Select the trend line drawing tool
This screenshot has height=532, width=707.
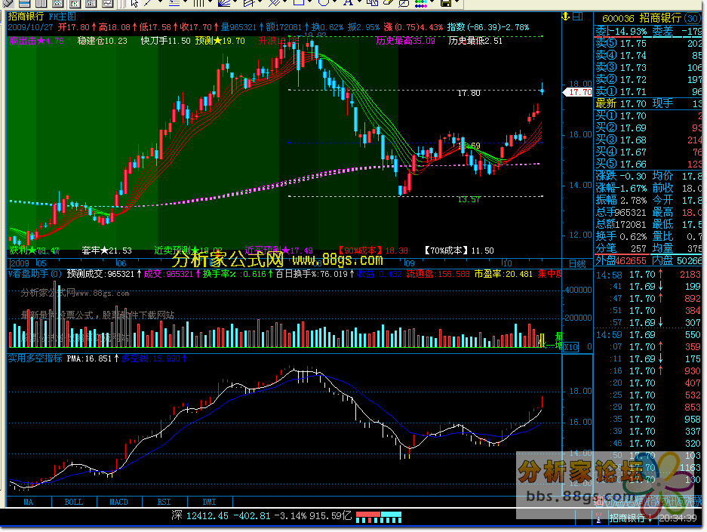point(149,3)
